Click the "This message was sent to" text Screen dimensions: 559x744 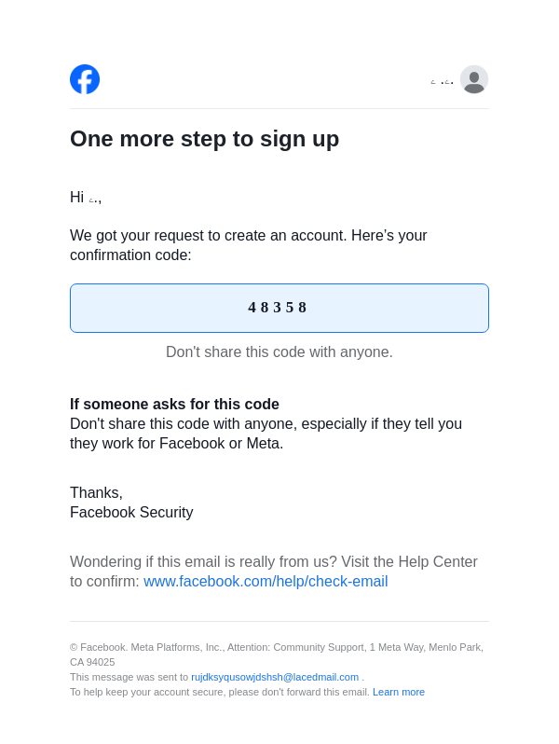(130, 677)
